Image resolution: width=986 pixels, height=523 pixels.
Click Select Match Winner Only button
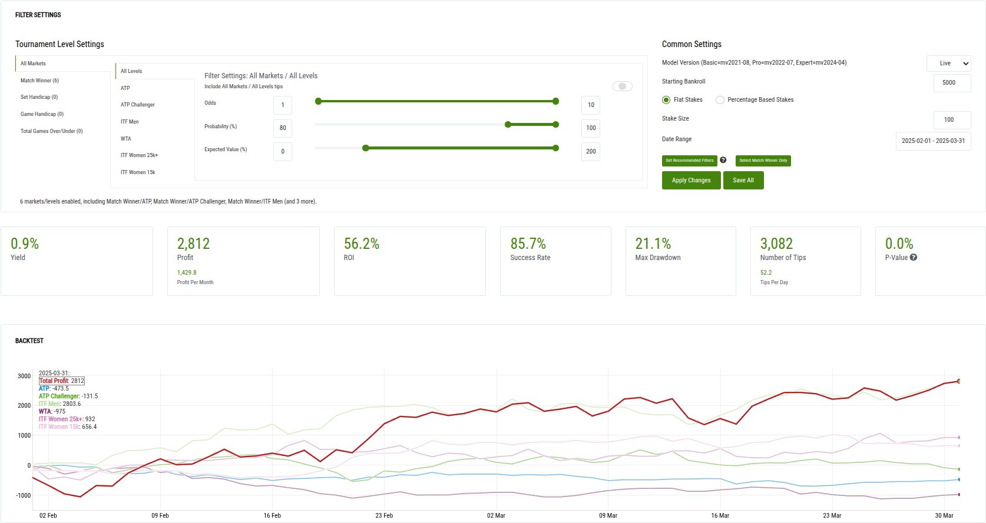click(x=763, y=161)
